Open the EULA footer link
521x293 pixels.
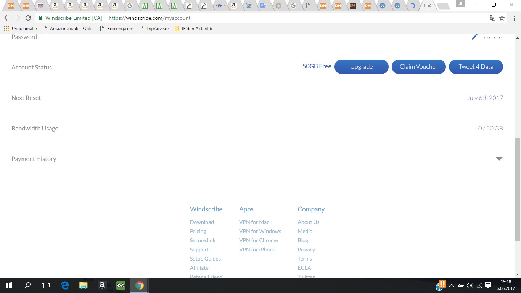[x=304, y=268]
